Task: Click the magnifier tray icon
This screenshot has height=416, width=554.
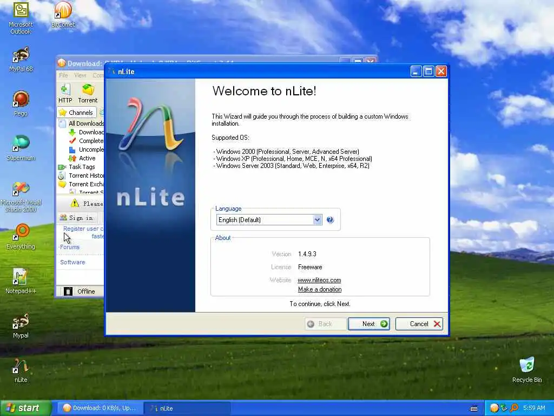Action: (514, 408)
